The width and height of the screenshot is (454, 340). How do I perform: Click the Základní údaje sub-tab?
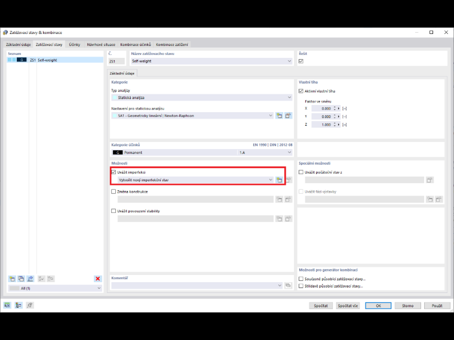coord(122,73)
